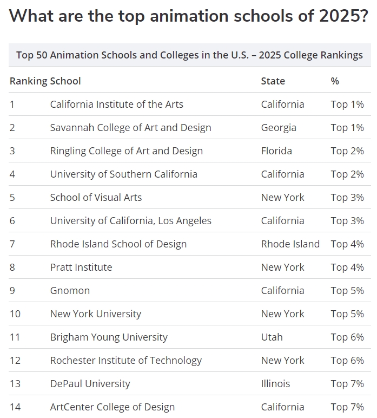Select DePaul University row
Viewport: 377px width, 418px height.
pyautogui.click(x=189, y=383)
